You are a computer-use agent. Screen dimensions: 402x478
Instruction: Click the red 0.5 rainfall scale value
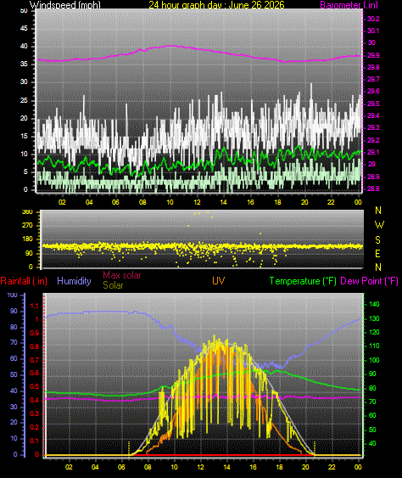coord(35,387)
